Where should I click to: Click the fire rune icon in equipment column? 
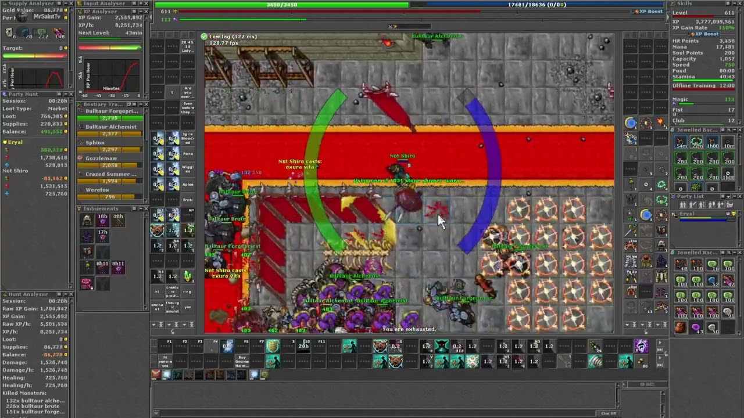click(x=661, y=122)
